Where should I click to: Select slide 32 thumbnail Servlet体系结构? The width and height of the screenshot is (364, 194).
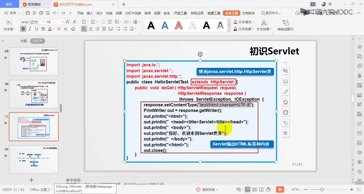click(34, 159)
